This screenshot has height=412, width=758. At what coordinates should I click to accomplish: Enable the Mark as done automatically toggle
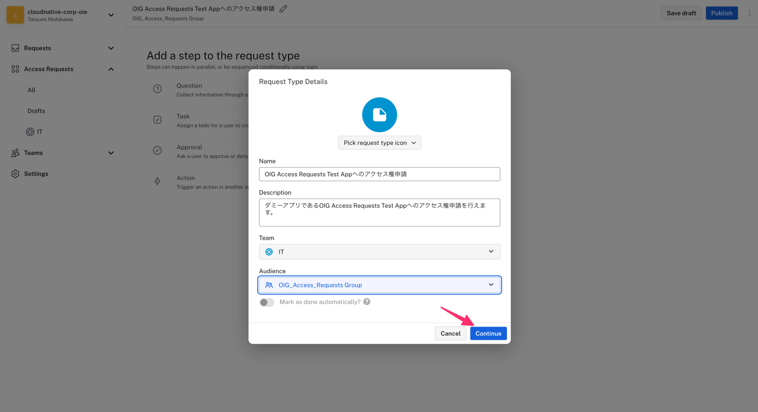266,302
